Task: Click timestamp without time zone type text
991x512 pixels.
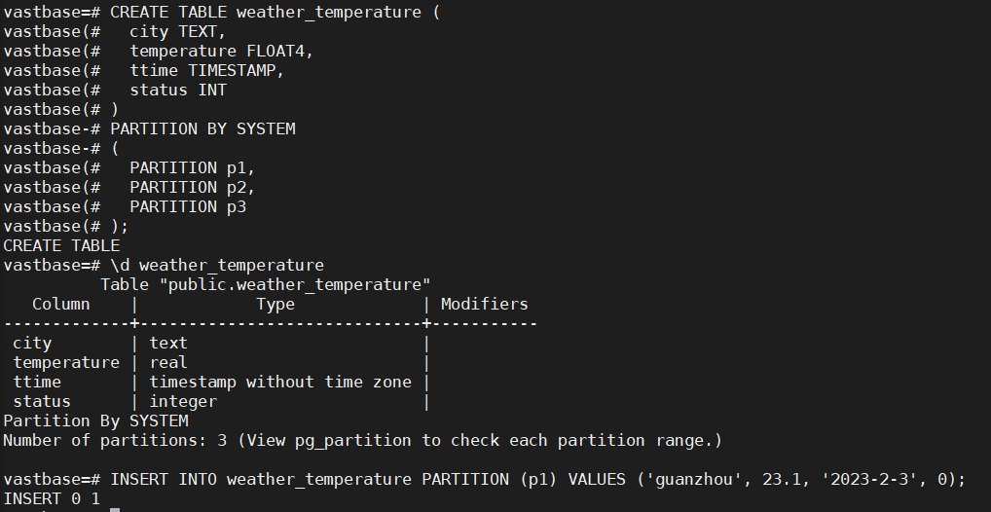Action: click(x=279, y=382)
